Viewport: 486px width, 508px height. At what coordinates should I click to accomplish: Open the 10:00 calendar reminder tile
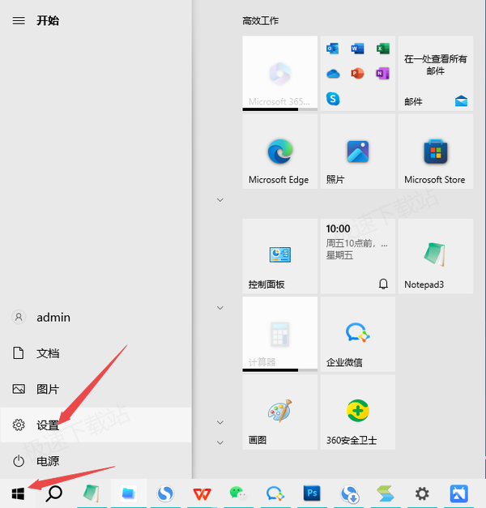(358, 256)
